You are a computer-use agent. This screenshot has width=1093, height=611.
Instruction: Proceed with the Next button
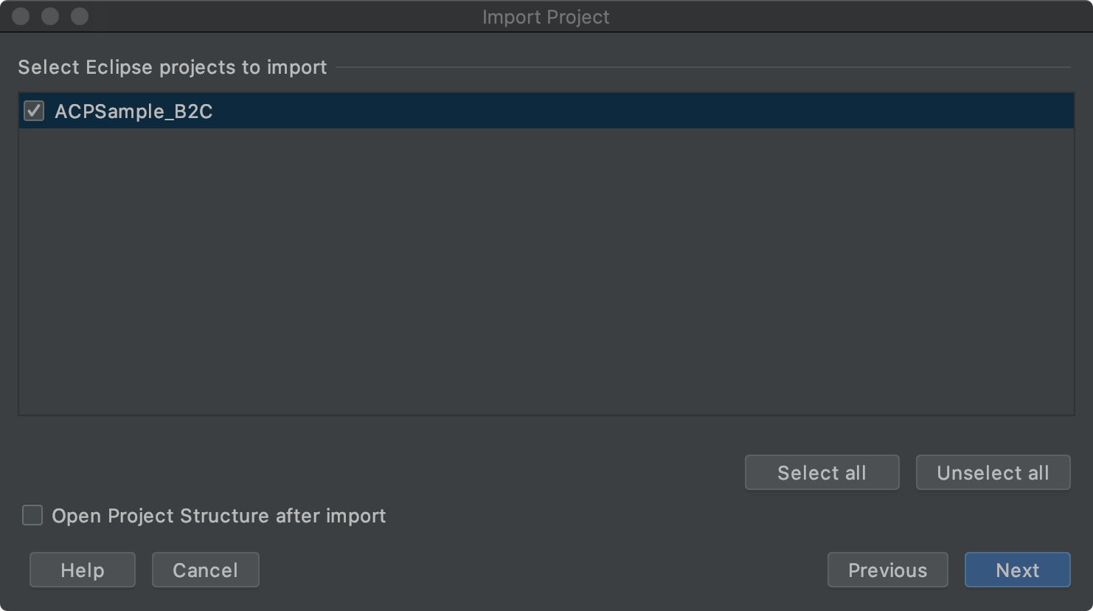coord(1017,570)
